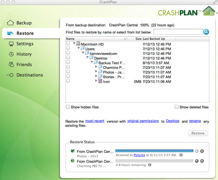This screenshot has height=180, width=218.
Task: Click the Users folder icon
Action: (83, 48)
